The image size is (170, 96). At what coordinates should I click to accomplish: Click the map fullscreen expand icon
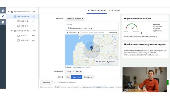point(115,49)
